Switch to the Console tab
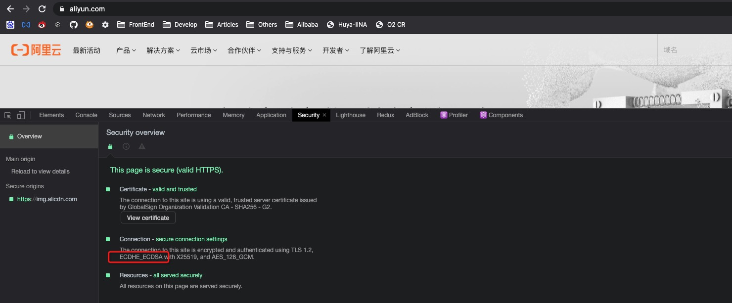Image resolution: width=732 pixels, height=303 pixels. (87, 115)
